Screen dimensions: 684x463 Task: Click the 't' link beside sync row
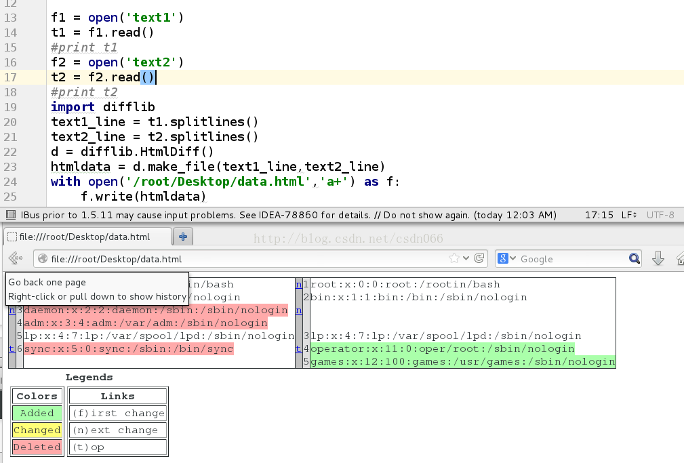point(12,349)
